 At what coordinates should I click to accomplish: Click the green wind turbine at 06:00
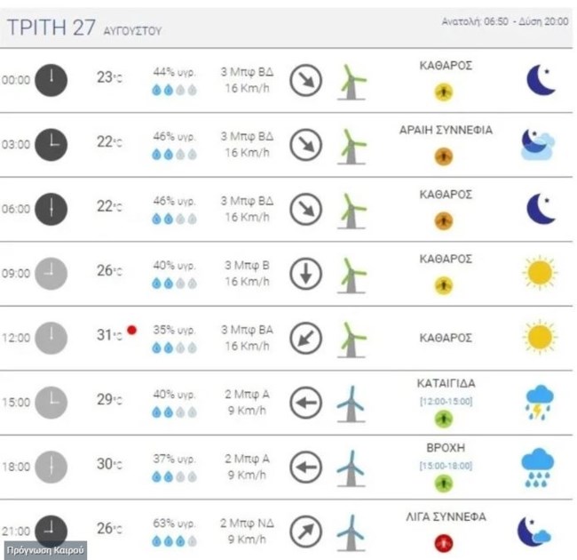coord(352,210)
